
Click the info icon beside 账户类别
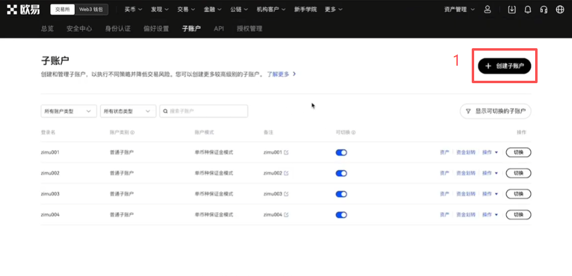point(132,133)
